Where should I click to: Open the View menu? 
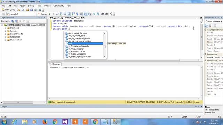click(x=15, y=6)
